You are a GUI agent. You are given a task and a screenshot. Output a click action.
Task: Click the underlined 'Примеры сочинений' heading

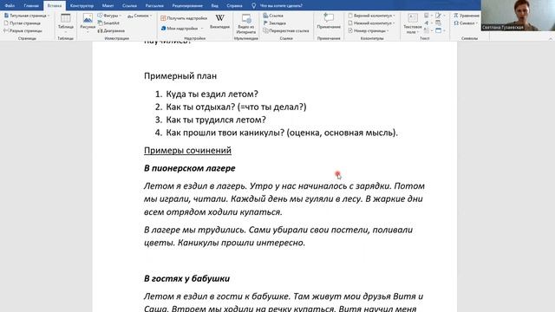pyautogui.click(x=187, y=150)
